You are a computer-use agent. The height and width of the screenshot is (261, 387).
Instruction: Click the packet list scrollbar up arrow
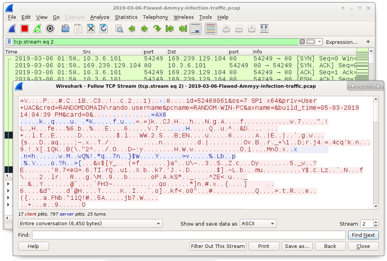(371, 51)
